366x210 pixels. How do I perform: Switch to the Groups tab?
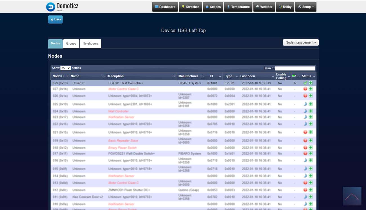(71, 44)
